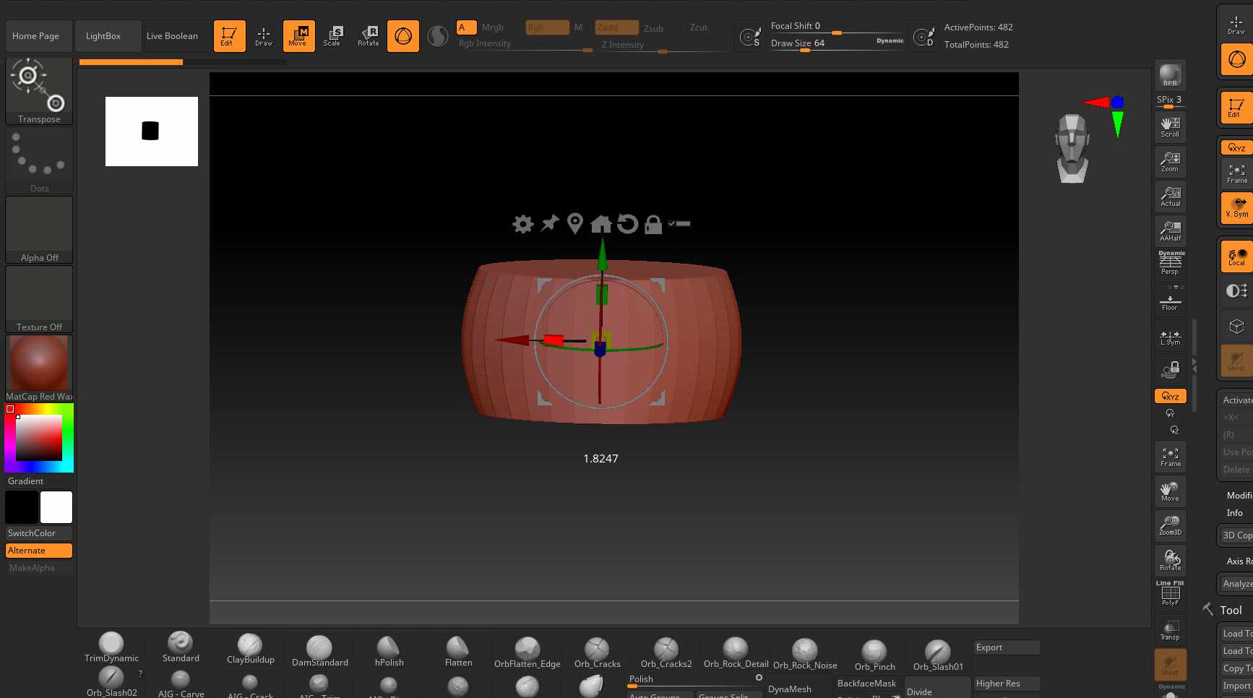1253x698 pixels.
Task: Select the Scale transform tool
Action: [x=332, y=35]
